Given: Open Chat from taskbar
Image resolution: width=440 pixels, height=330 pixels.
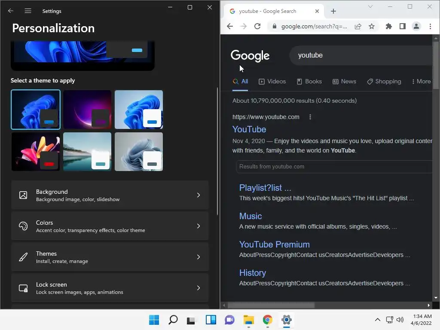Looking at the screenshot, I should click(x=229, y=320).
